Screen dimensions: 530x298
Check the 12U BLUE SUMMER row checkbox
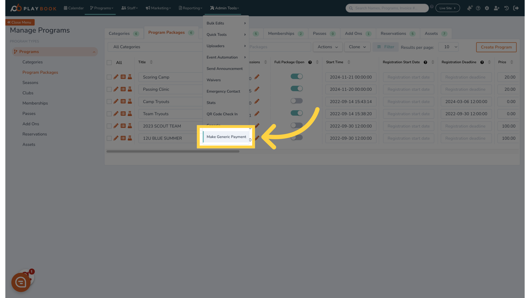pos(109,138)
